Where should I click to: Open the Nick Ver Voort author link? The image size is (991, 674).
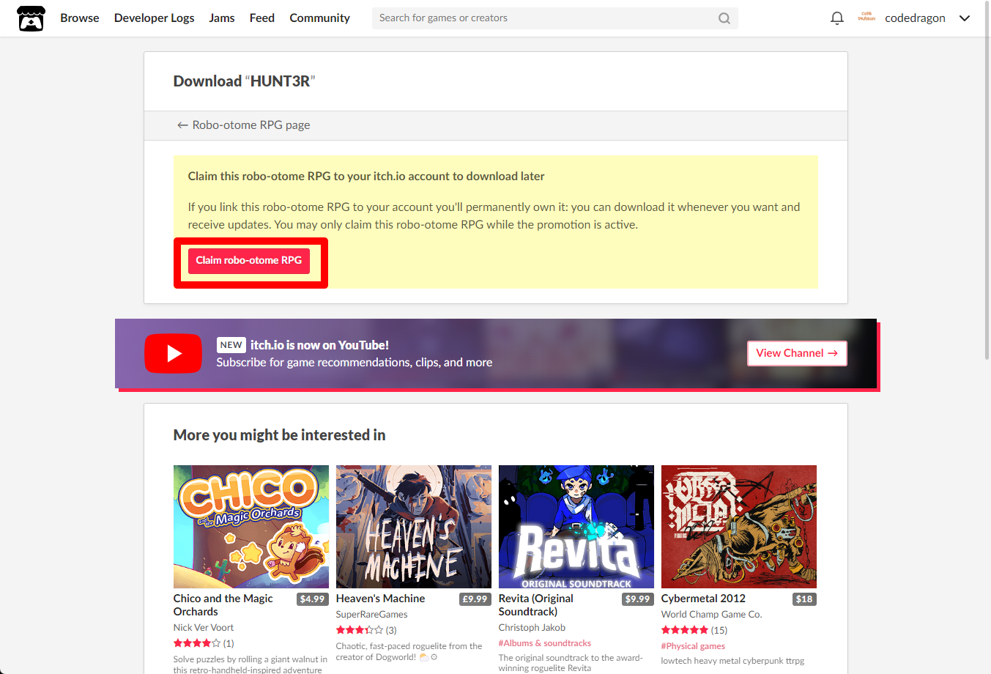(x=204, y=628)
